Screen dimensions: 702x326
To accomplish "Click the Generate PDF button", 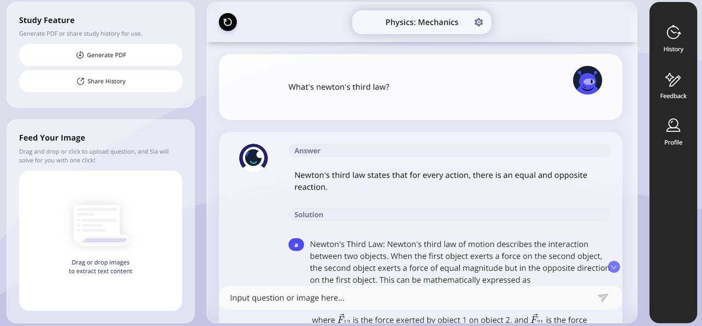I will pyautogui.click(x=101, y=55).
